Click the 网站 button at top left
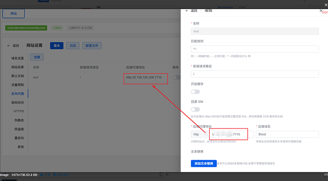The height and width of the screenshot is (181, 328). click(14, 14)
